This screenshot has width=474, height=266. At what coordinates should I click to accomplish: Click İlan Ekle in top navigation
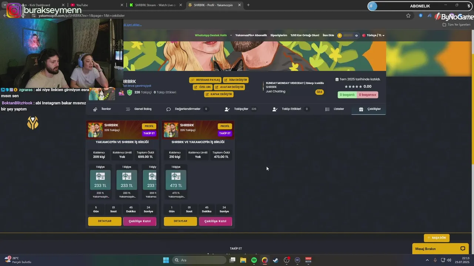pyautogui.click(x=328, y=35)
